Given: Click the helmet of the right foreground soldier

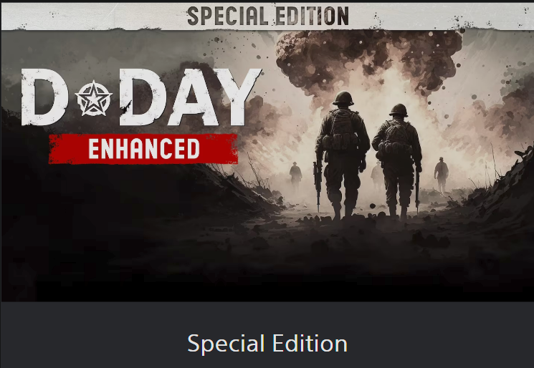Looking at the screenshot, I should coord(399,110).
